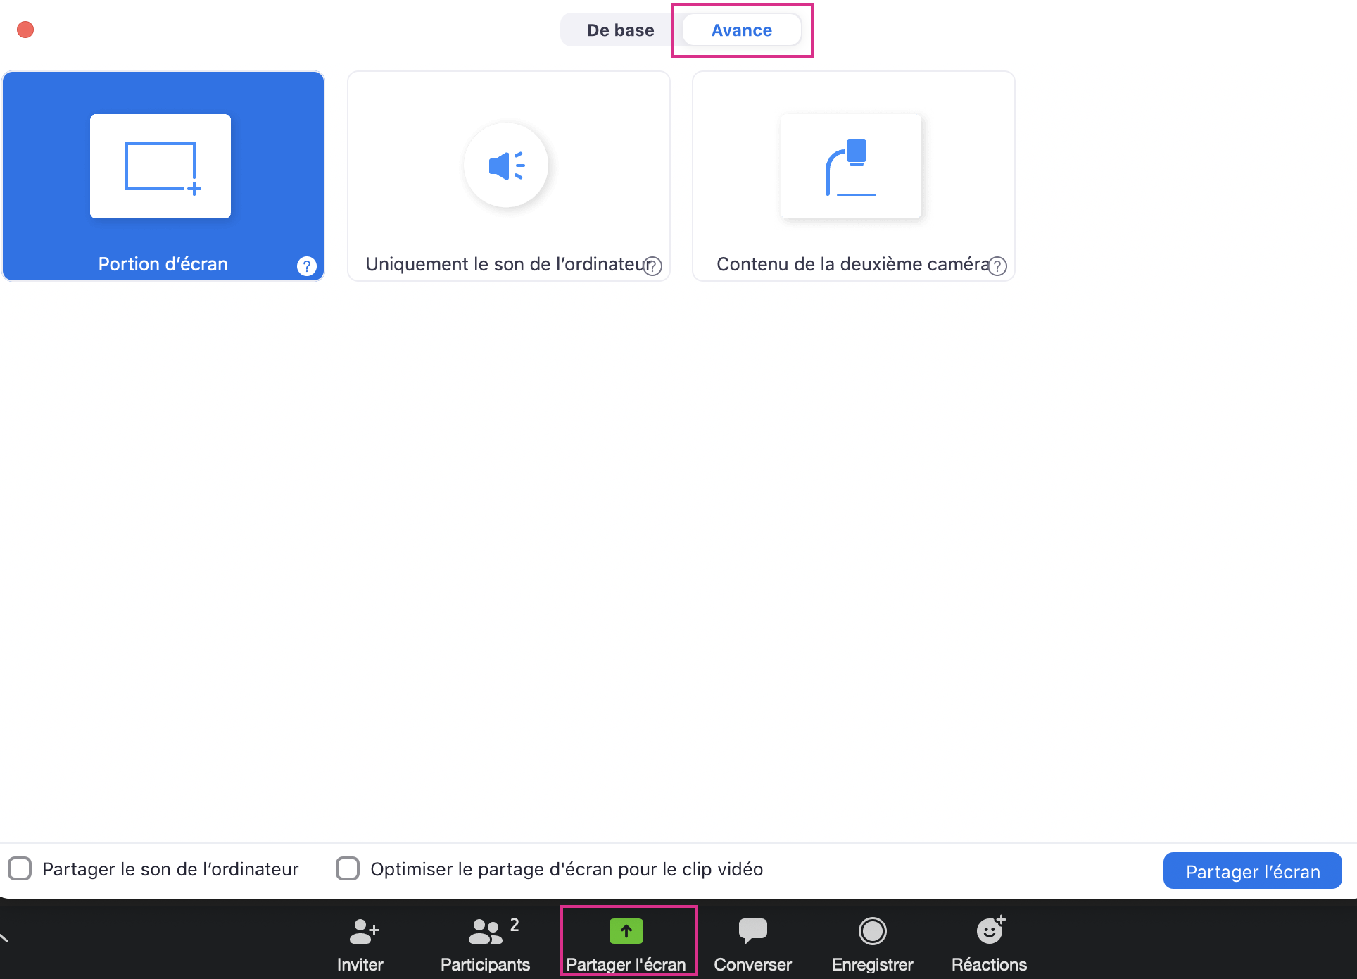
Task: Select the Portion d'écran screen icon
Action: pos(160,166)
